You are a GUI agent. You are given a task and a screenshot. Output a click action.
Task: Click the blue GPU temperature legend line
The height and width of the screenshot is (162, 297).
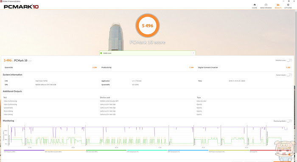click(188, 150)
